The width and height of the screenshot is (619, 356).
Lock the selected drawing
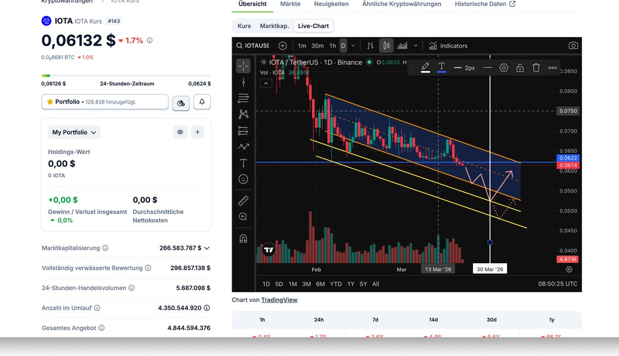(x=520, y=67)
